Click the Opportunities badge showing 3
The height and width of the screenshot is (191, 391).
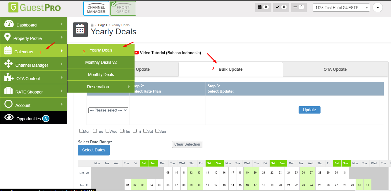tap(46, 119)
